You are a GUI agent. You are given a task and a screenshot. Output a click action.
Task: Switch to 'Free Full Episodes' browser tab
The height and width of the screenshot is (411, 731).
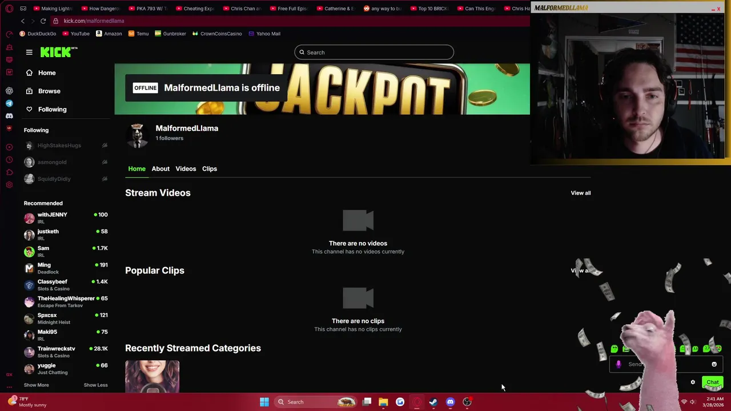[x=288, y=9]
